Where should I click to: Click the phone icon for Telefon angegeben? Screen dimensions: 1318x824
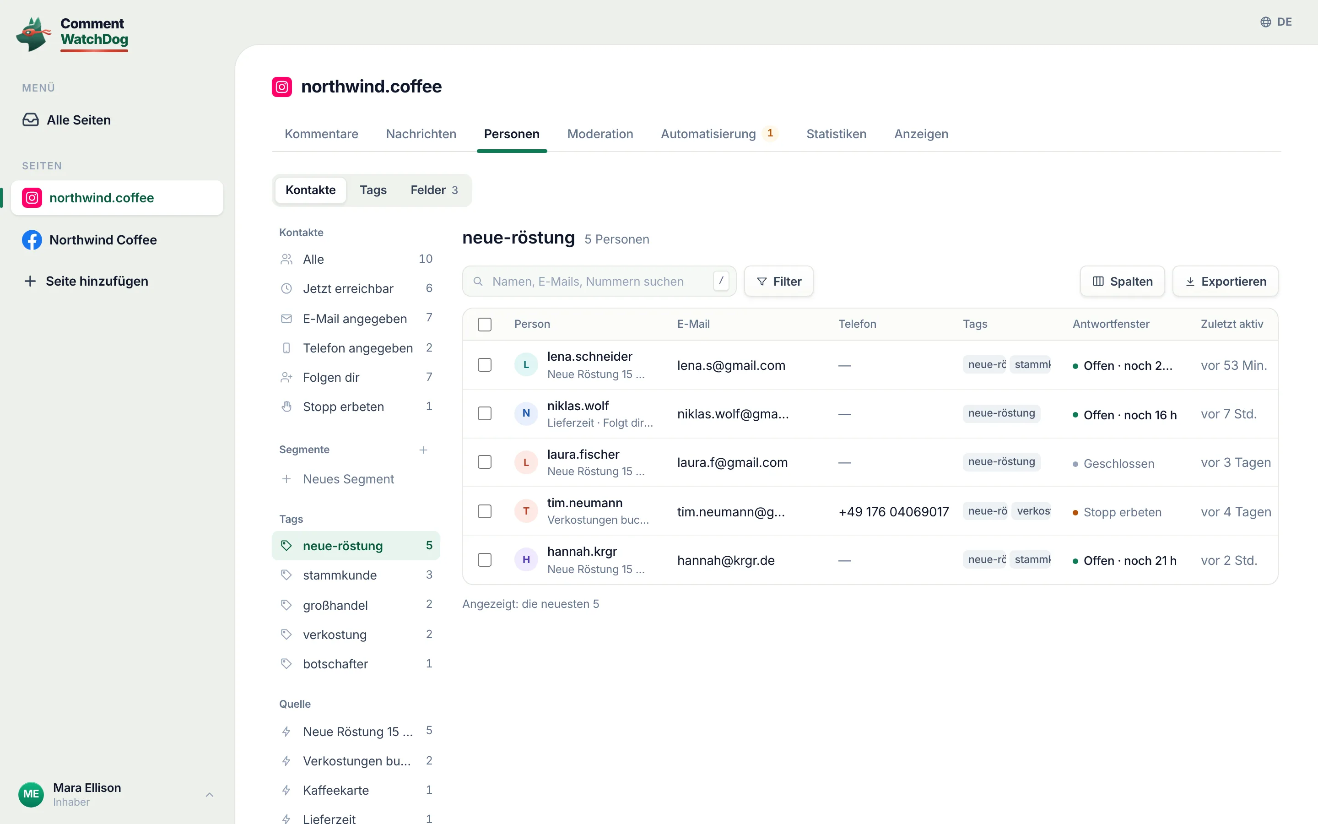coord(286,348)
